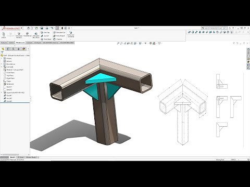Click the Extruded Cut tool
This screenshot has width=250, height=187.
click(59, 32)
